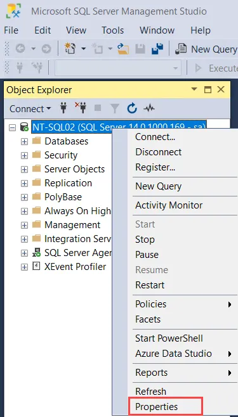This screenshot has width=238, height=417.
Task: Click the Object Explorer Filter funnel icon
Action: point(115,108)
